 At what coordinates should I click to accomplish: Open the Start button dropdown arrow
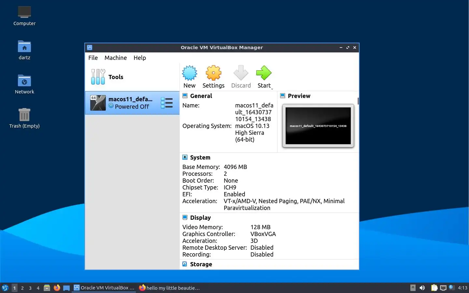(272, 89)
